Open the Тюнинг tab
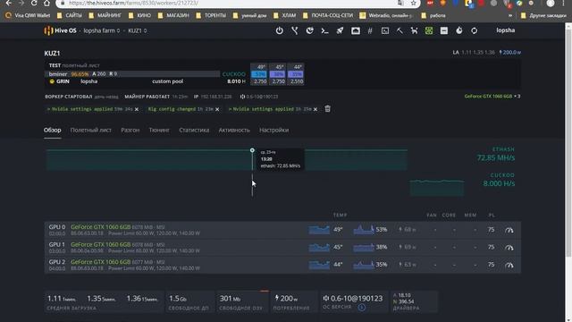The width and height of the screenshot is (572, 322). (x=159, y=130)
